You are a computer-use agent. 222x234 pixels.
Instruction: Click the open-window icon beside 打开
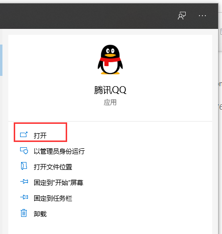[24, 135]
